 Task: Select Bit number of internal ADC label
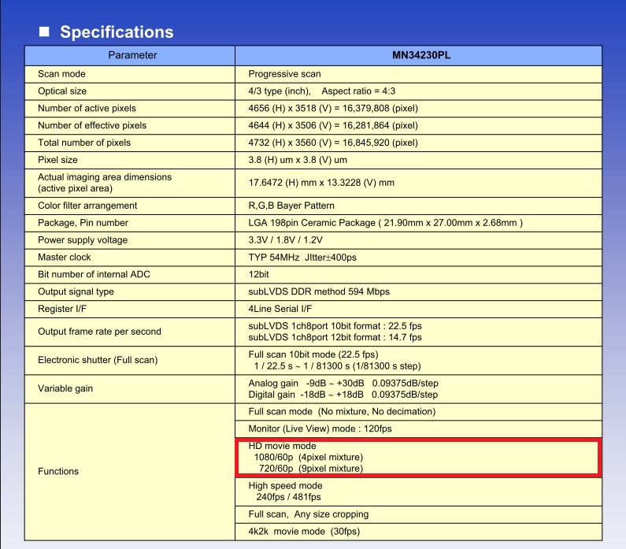coord(94,274)
